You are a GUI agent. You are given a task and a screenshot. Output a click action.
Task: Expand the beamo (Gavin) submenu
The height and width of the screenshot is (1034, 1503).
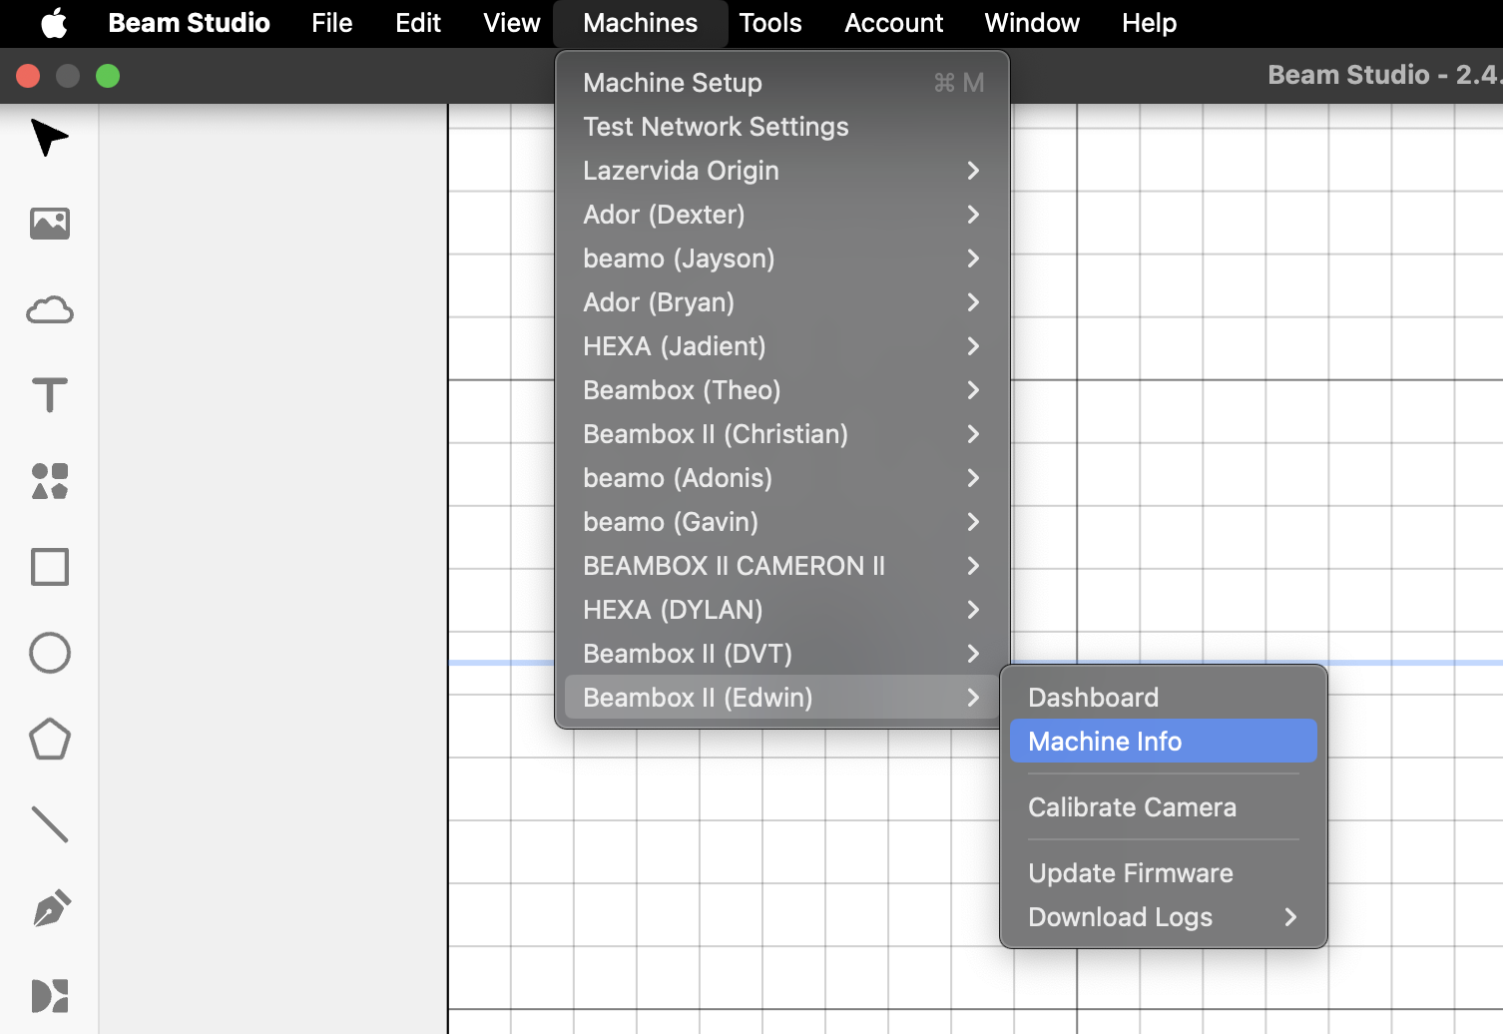tap(782, 522)
